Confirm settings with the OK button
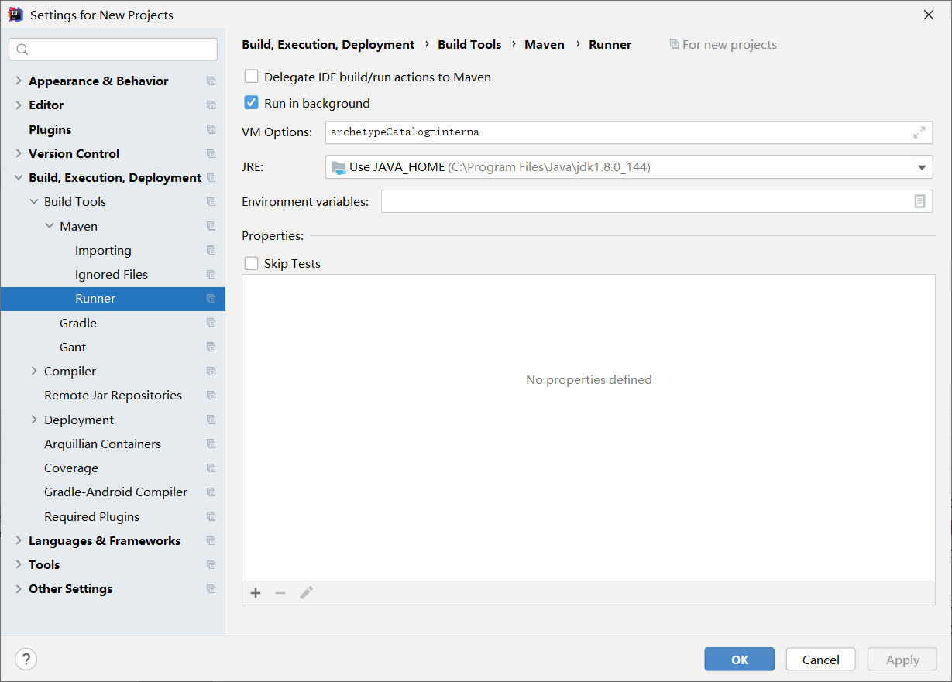 pos(739,660)
